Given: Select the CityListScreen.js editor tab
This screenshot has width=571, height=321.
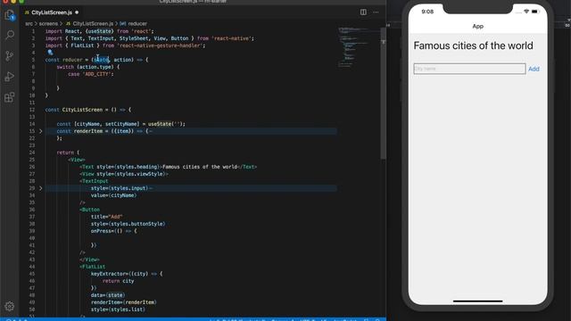Looking at the screenshot, I should 51,12.
